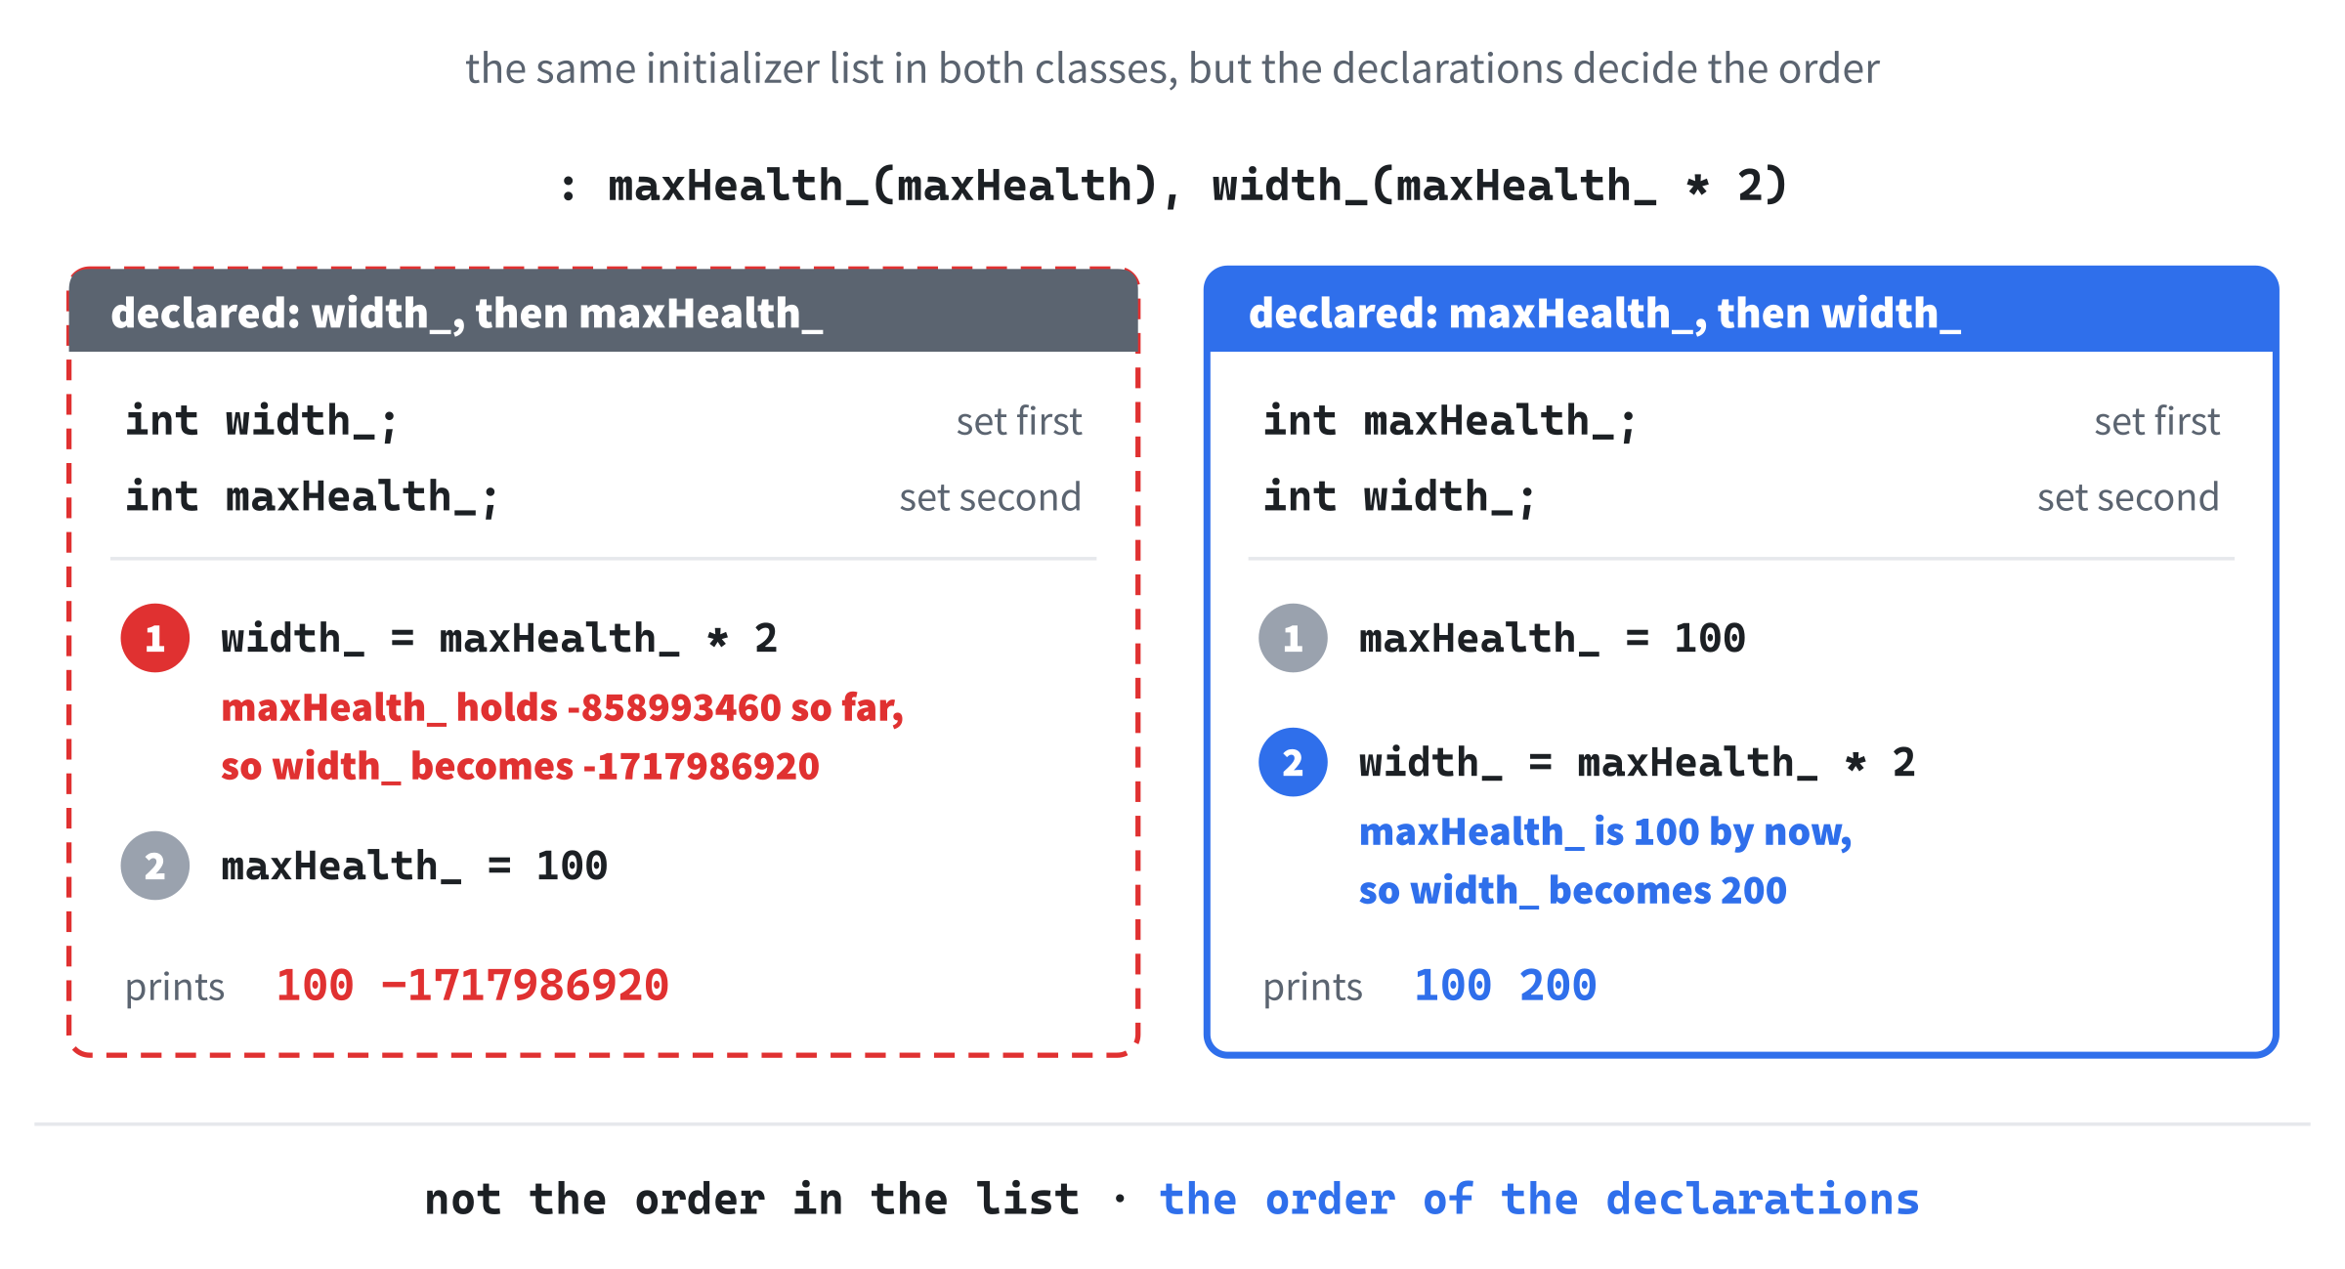Select 'width_ = maxHealth_ * 2' in left panel
The height and width of the screenshot is (1269, 2345).
pos(499,639)
